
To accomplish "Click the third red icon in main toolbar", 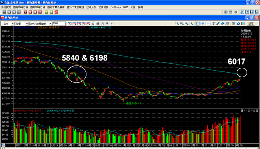I will pyautogui.click(x=35, y=12).
